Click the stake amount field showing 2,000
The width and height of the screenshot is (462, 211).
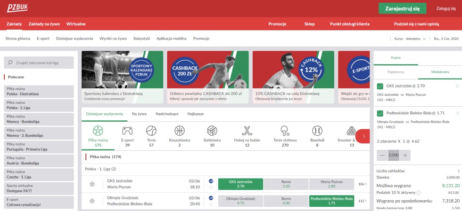[x=394, y=156]
